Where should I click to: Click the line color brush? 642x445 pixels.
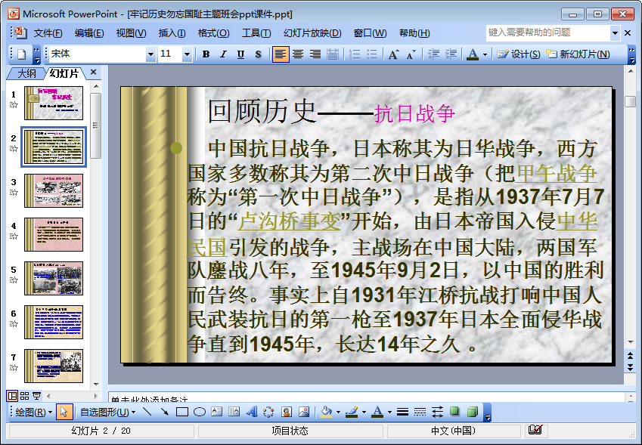point(352,412)
